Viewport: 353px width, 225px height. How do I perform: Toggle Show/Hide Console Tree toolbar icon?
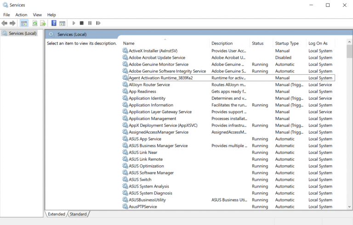pos(24,23)
